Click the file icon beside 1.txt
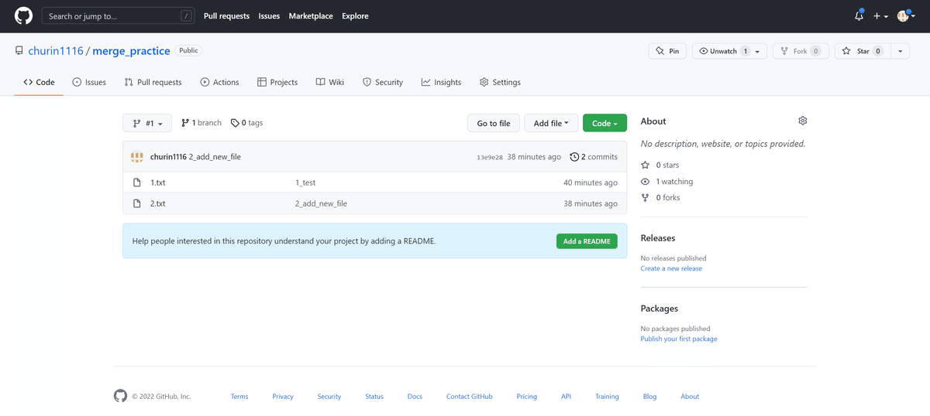Image resolution: width=930 pixels, height=416 pixels. point(137,182)
